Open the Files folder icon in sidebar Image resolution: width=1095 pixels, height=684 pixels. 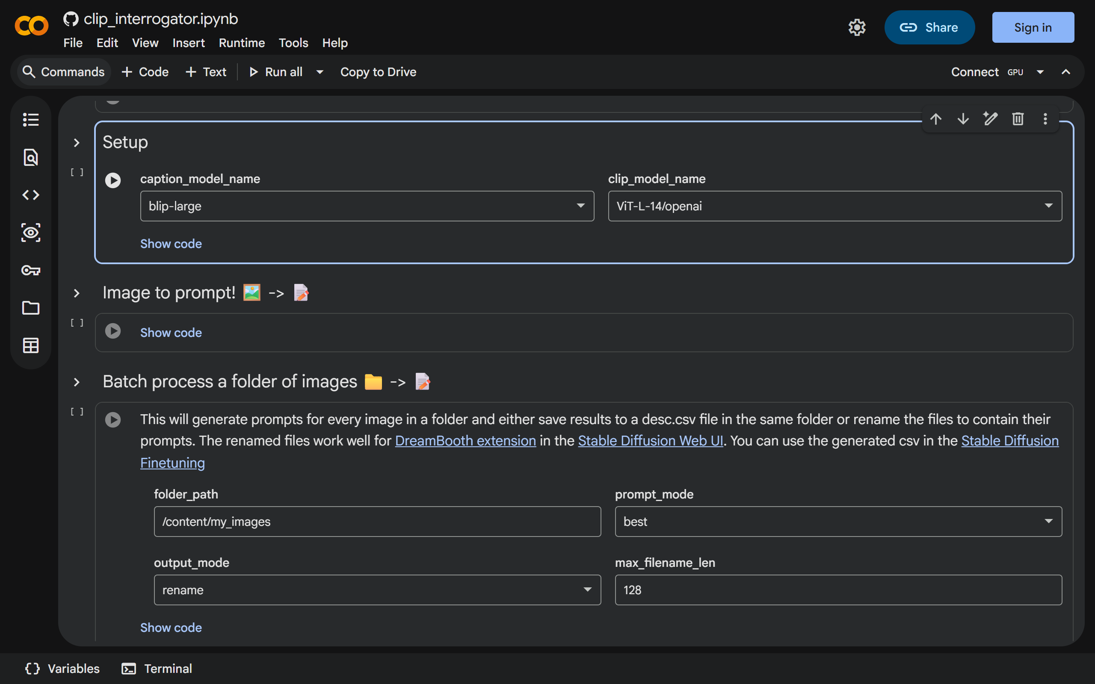31,308
